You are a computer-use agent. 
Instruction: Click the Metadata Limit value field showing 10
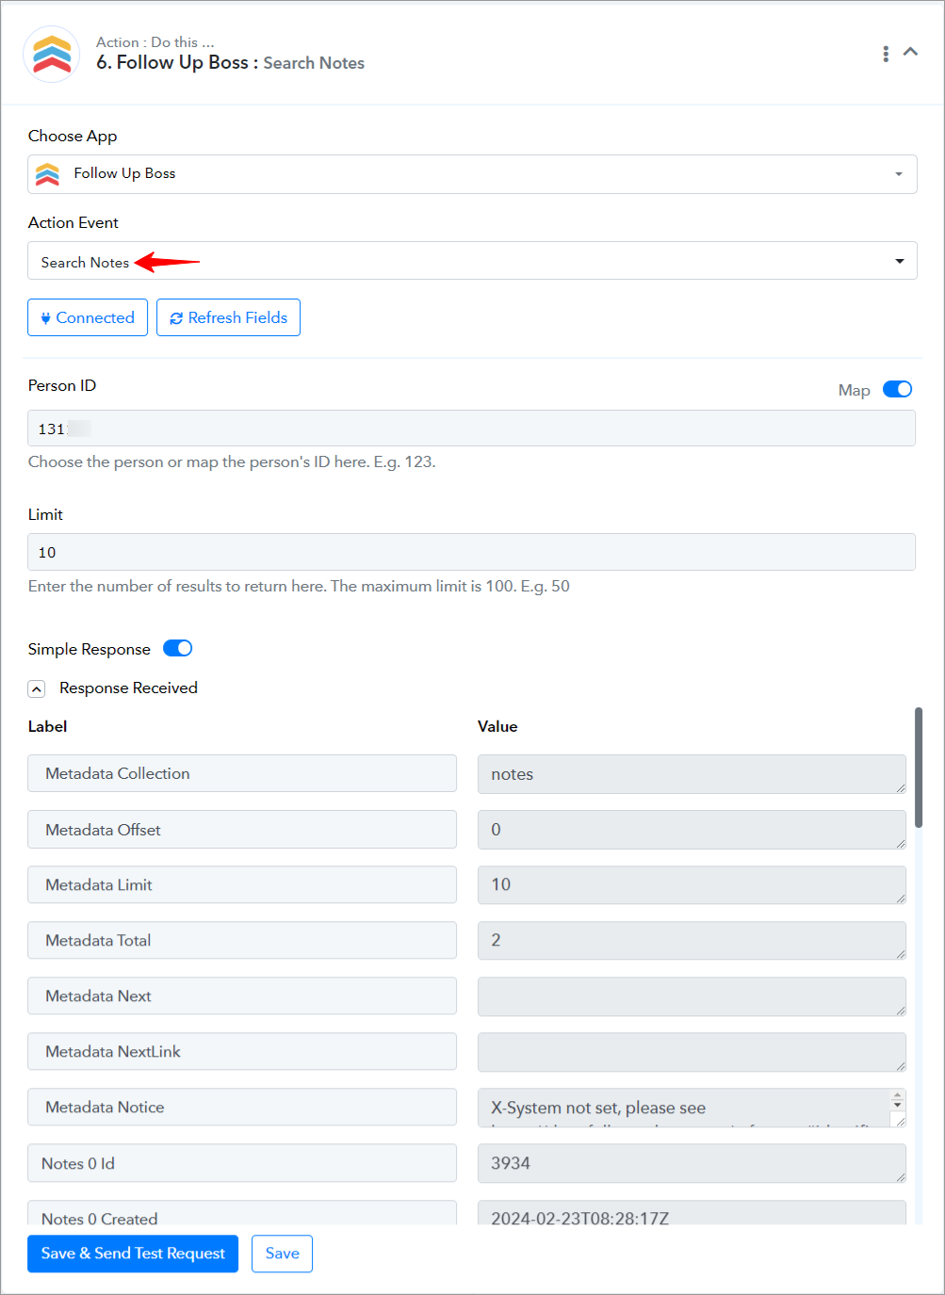[692, 885]
